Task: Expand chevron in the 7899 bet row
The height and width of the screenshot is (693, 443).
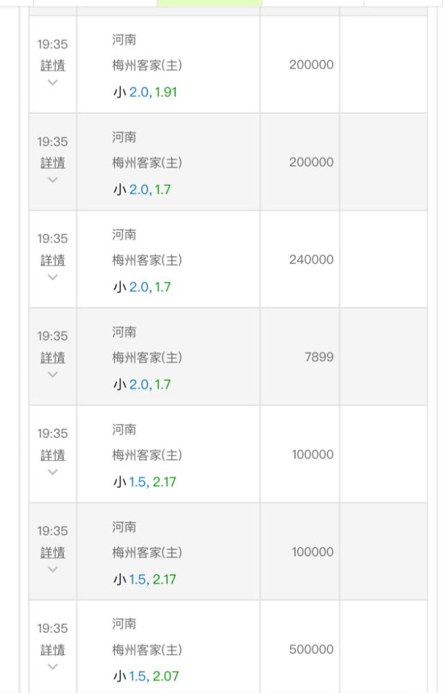Action: (53, 374)
